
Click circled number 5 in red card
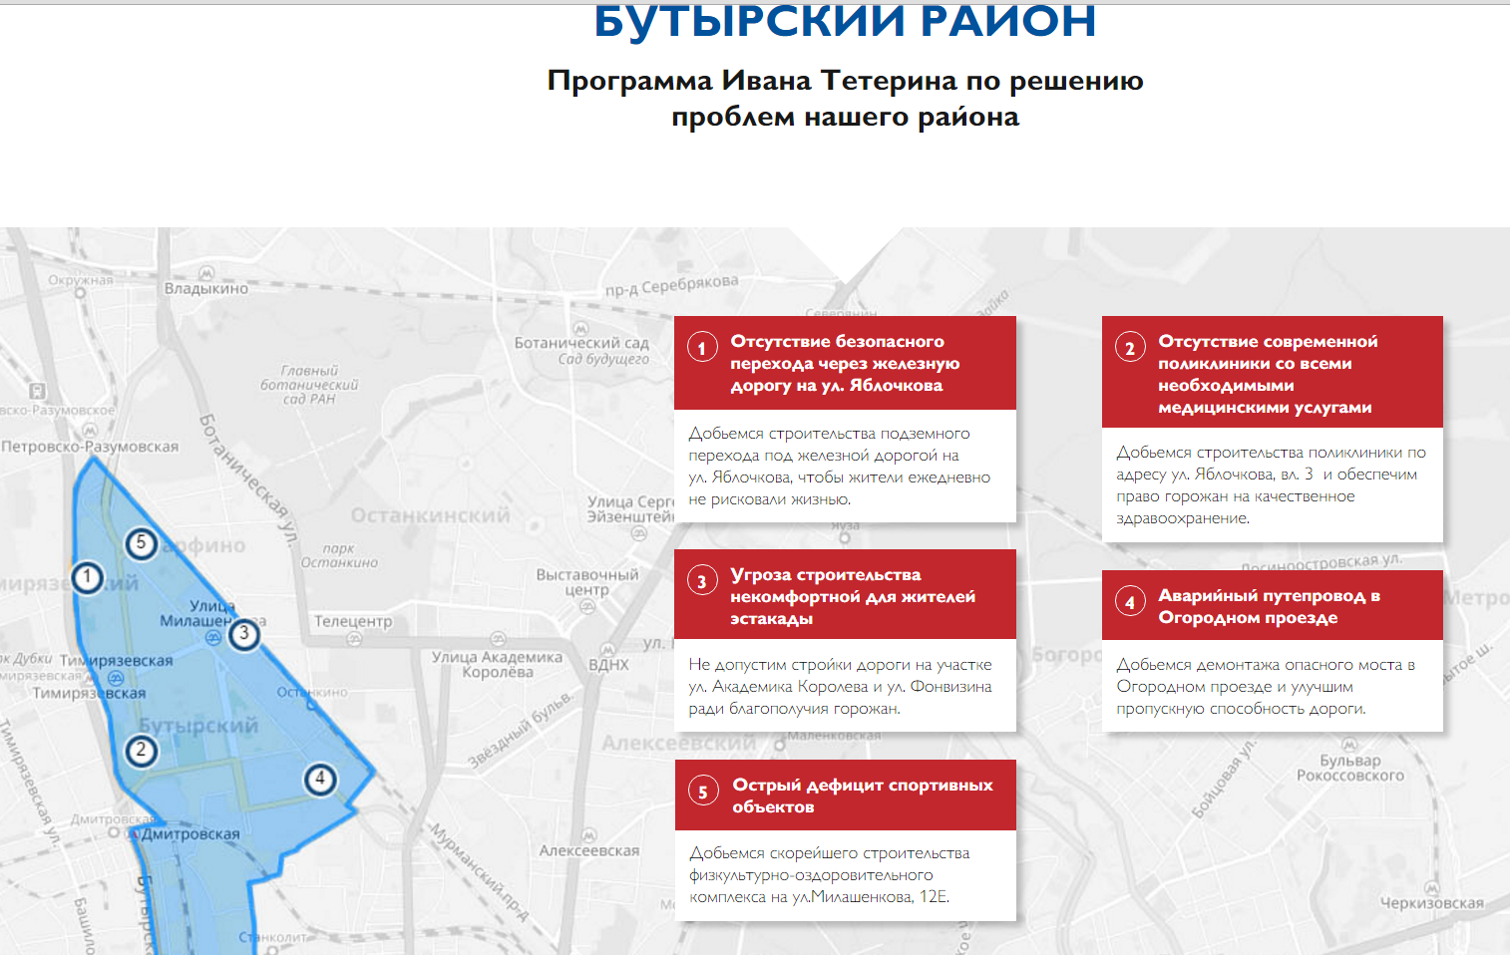point(703,791)
